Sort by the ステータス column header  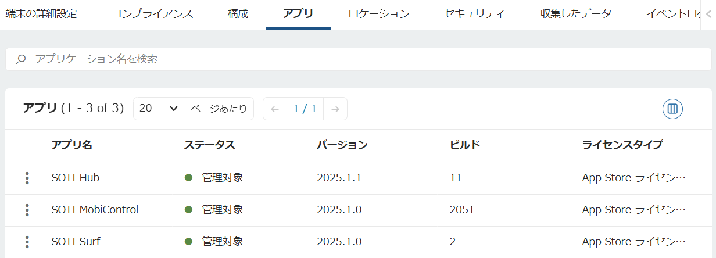[210, 145]
